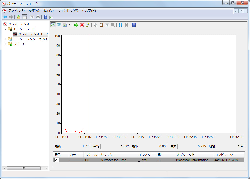Click the View log data icon
250x179 pixels.
pyautogui.click(x=59, y=25)
